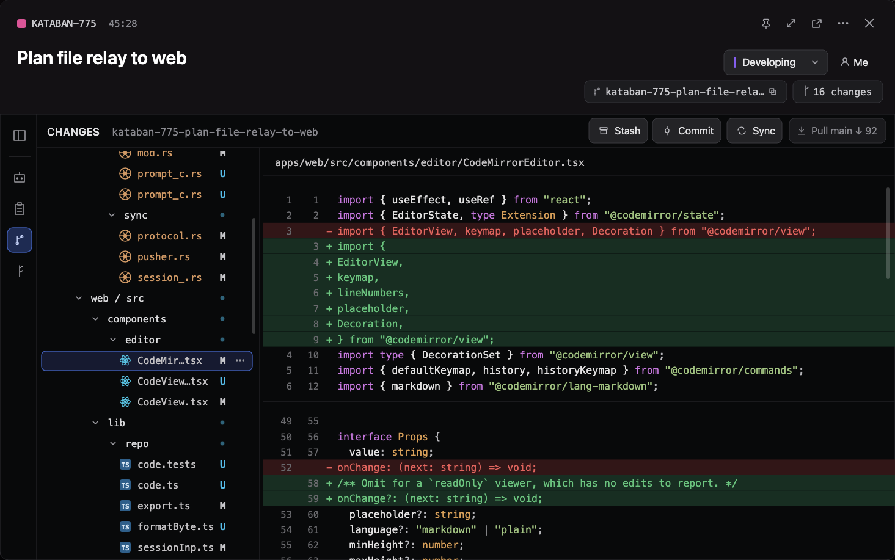The width and height of the screenshot is (895, 560).
Task: Sync the branch with the Sync button
Action: coord(754,131)
